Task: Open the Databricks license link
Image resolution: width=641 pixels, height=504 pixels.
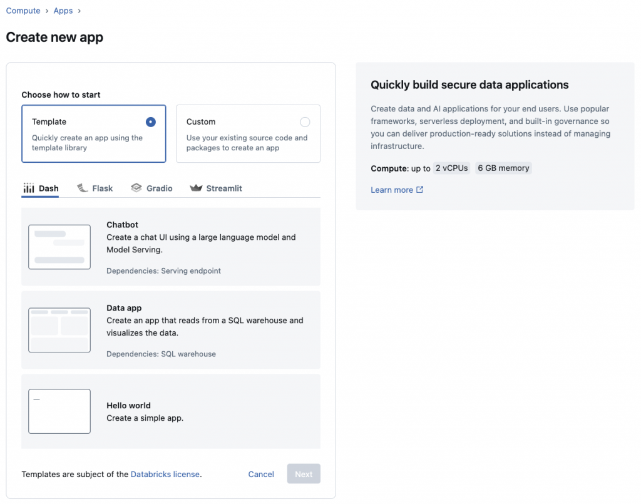Action: pyautogui.click(x=165, y=474)
